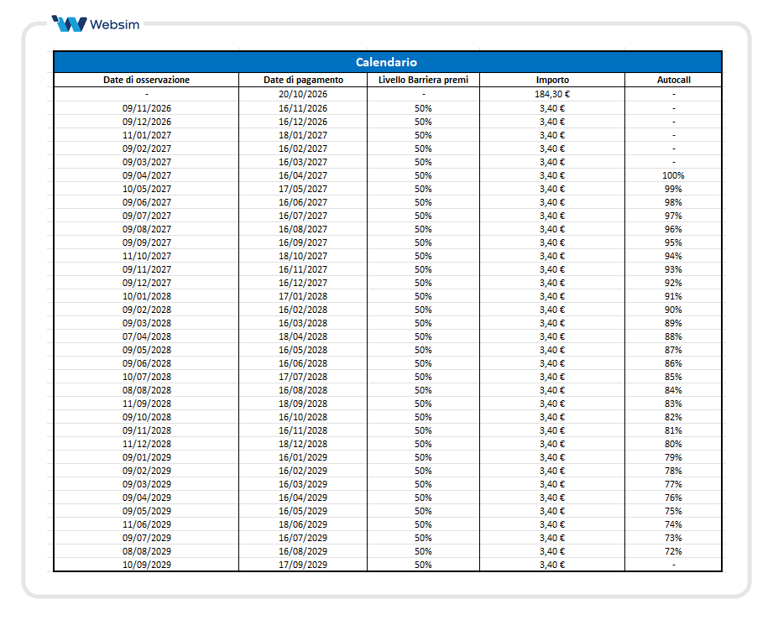The width and height of the screenshot is (773, 620).
Task: Select the 91% autocall value
Action: pyautogui.click(x=673, y=296)
